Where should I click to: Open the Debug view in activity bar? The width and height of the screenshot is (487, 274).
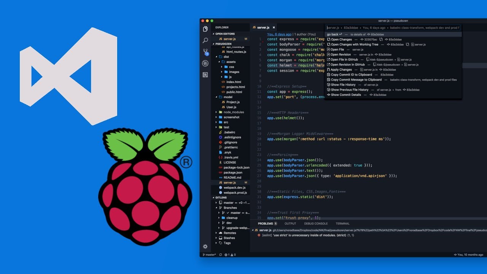pyautogui.click(x=205, y=63)
